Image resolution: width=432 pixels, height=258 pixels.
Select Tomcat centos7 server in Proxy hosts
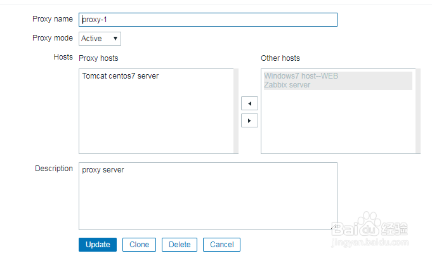tap(121, 76)
